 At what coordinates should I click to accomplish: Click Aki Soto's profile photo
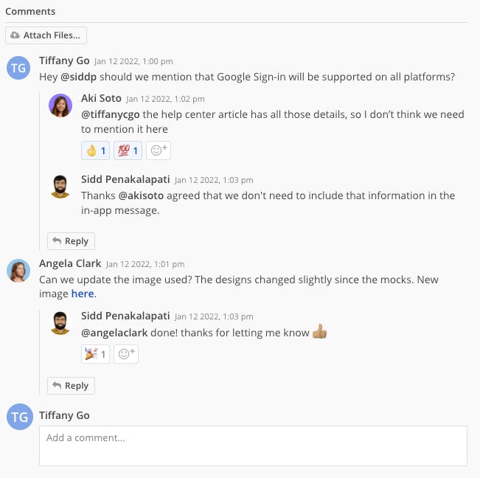coord(60,105)
